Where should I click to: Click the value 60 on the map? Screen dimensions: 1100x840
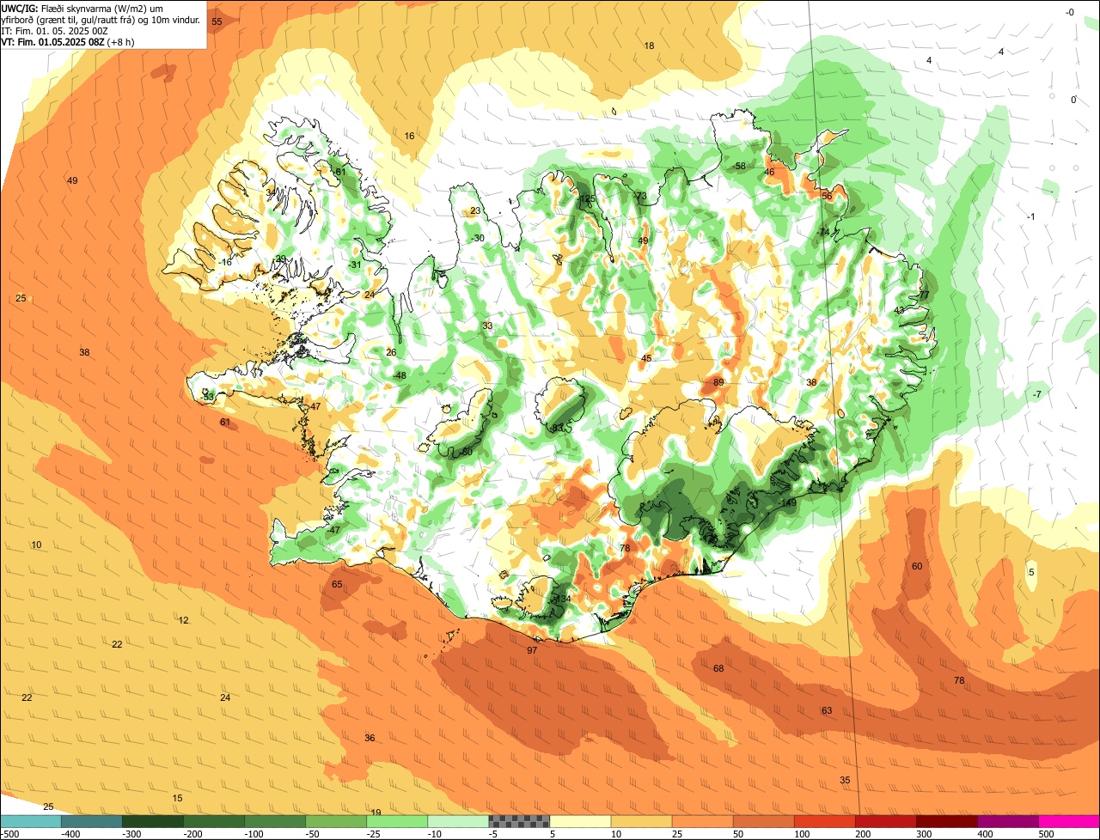[917, 566]
